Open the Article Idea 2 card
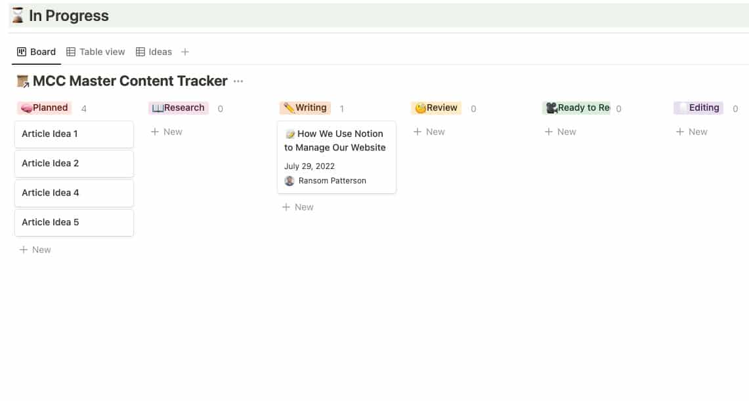Screen dimensions: 749x401 pos(51,163)
